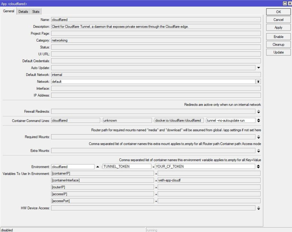Click the Cancel button
Viewport: 292px width, 232px height.
[x=278, y=20]
